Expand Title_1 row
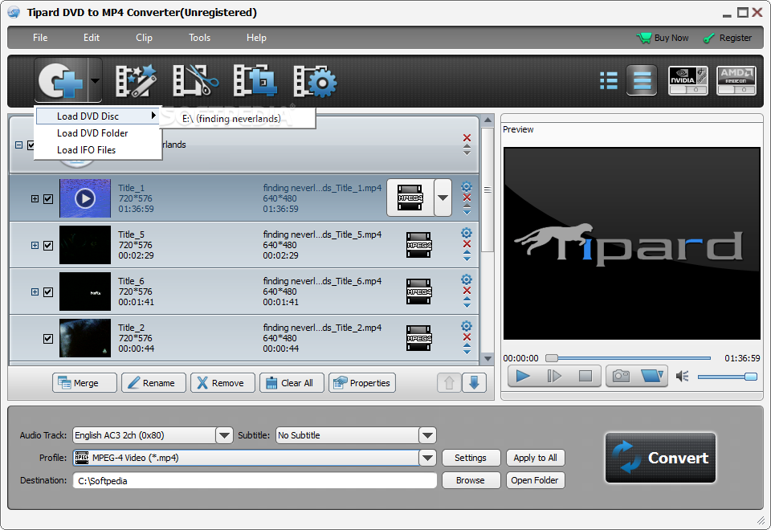Screen dimensions: 771x530 (x=35, y=198)
